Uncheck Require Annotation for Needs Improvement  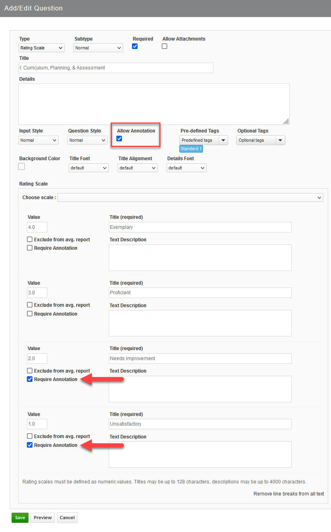30,379
